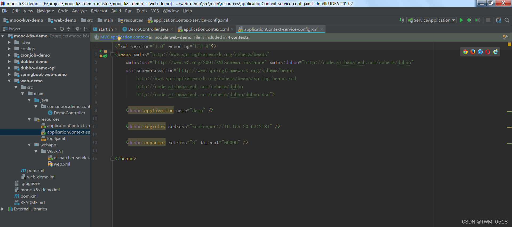This screenshot has height=227, width=512.
Task: Open the Project view type dropdown
Action: (x=55, y=29)
